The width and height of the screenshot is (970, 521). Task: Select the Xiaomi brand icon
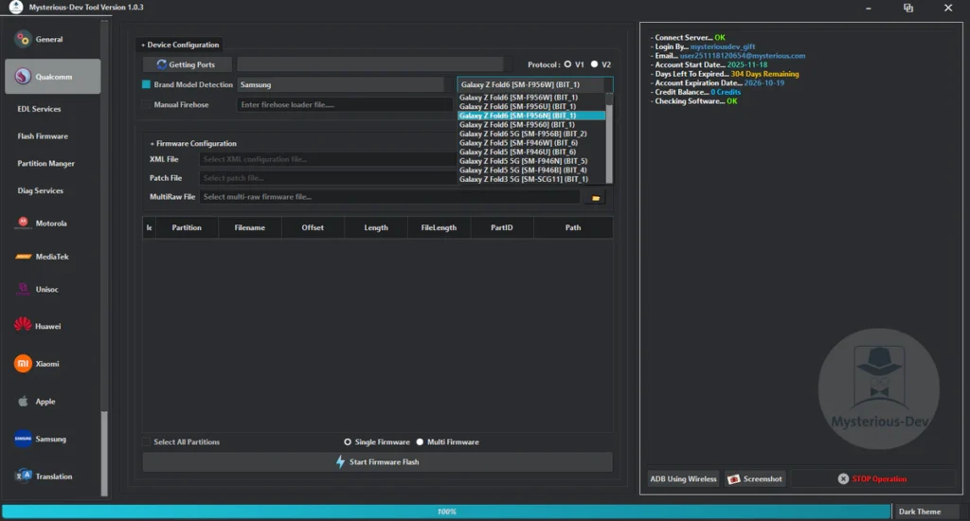coord(23,364)
